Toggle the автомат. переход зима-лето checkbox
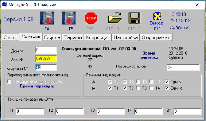Image resolution: width=206 pixels, height=121 pixels. pos(9,82)
